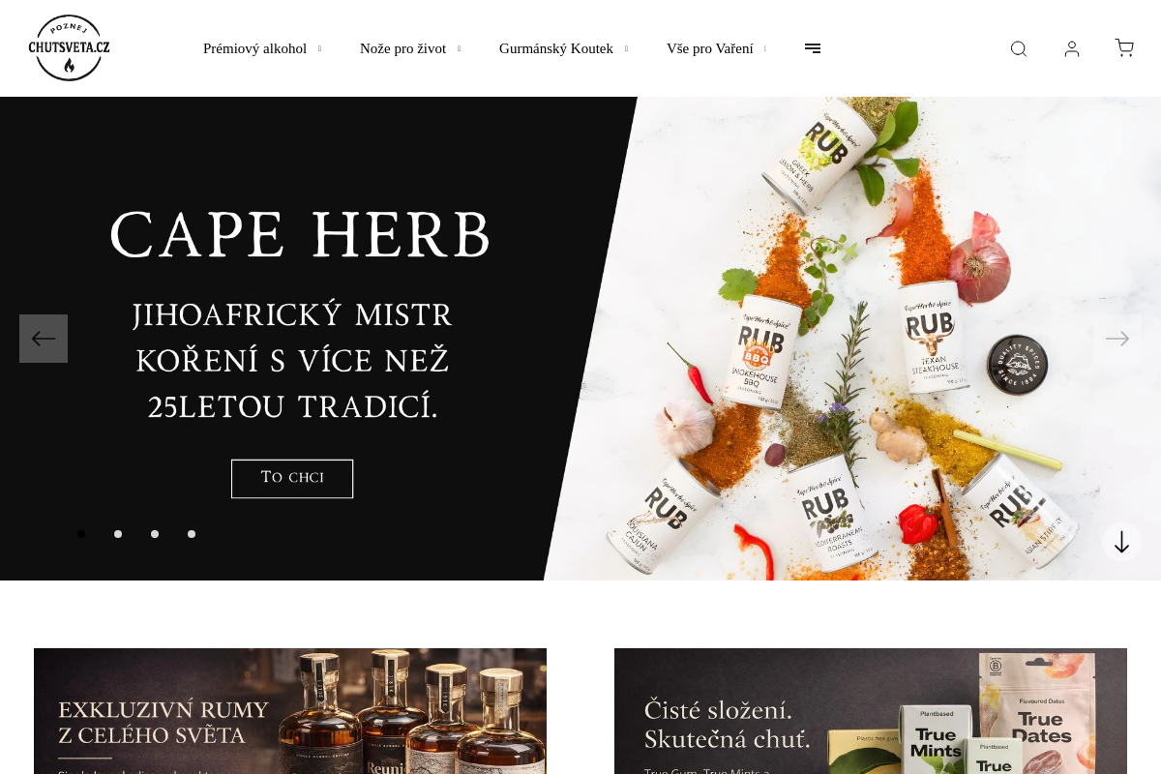Viewport: 1161px width, 774px height.
Task: Expand the Prémiový alkohol dropdown arrow
Action: pos(320,49)
